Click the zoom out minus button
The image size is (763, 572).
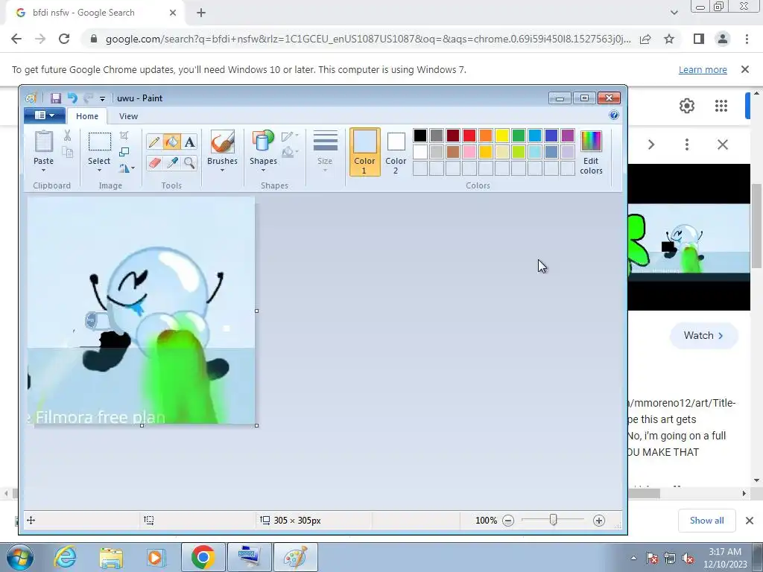[508, 521]
